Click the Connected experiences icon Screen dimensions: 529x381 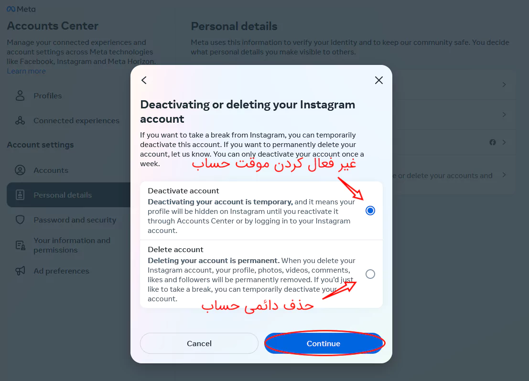pyautogui.click(x=20, y=120)
